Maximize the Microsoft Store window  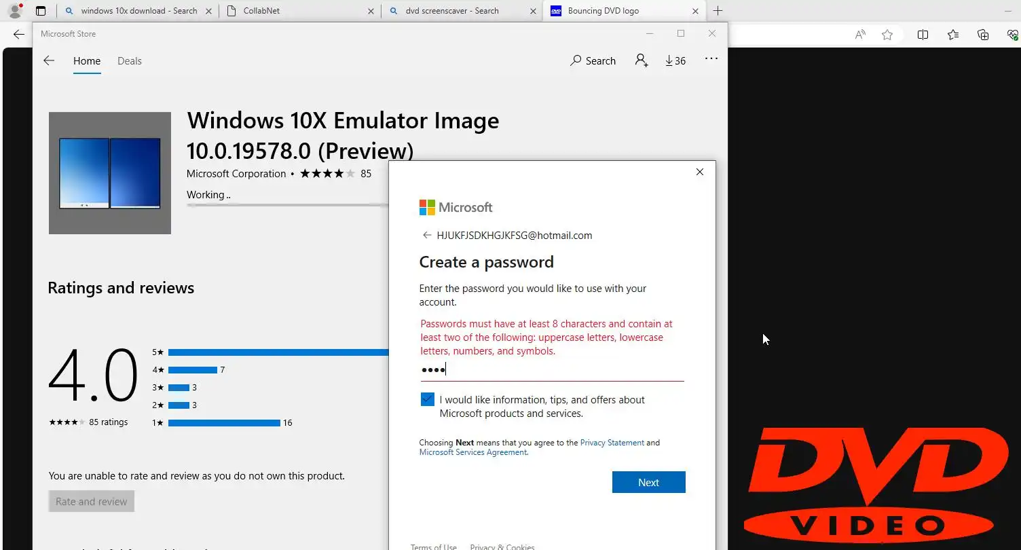[681, 33]
